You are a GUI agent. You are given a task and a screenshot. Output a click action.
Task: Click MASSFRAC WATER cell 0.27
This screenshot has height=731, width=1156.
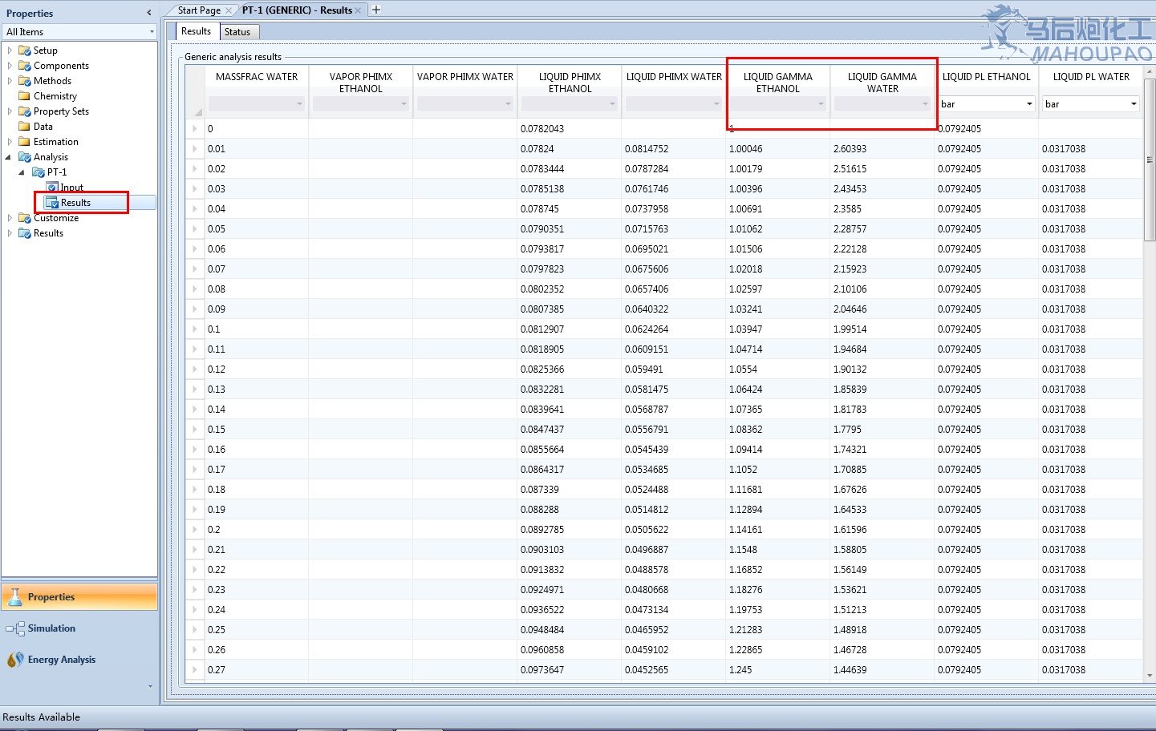tap(257, 670)
